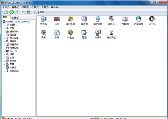Click the green Forward arrow button
This screenshot has width=168, height=119.
tap(12, 12)
